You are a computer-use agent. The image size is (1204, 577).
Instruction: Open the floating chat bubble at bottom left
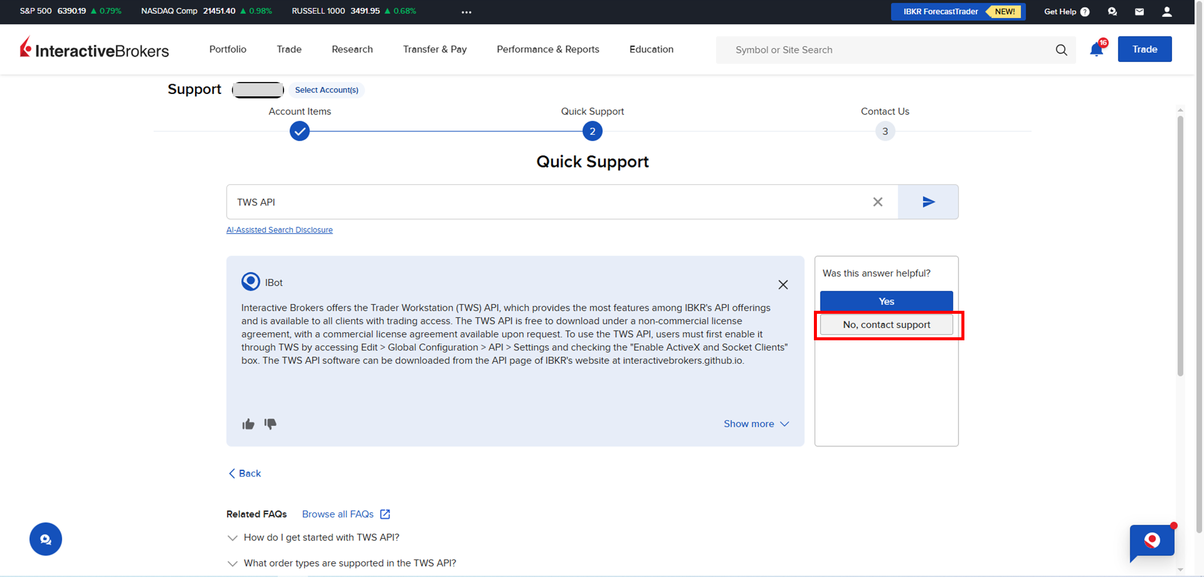[x=46, y=539]
